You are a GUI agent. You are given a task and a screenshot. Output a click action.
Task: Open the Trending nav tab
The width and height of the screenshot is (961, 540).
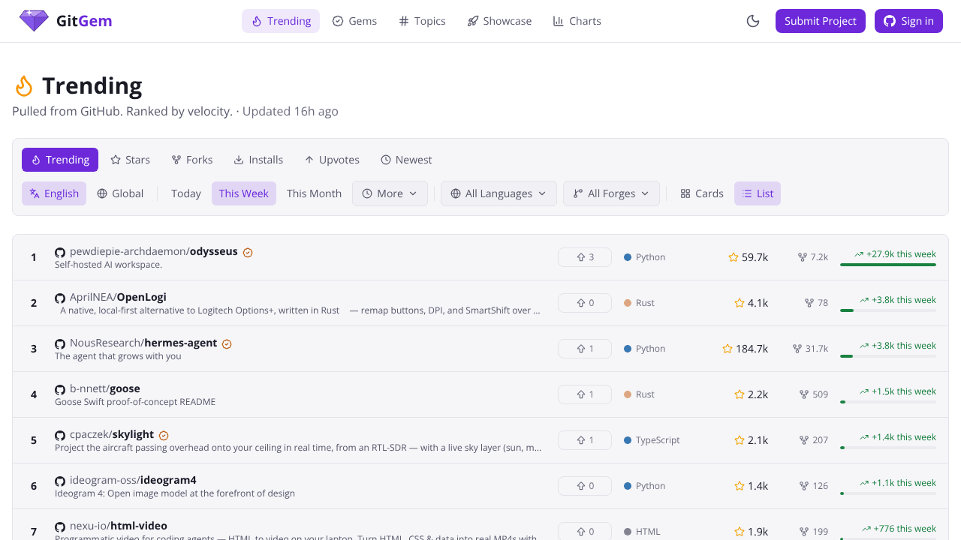coord(281,21)
